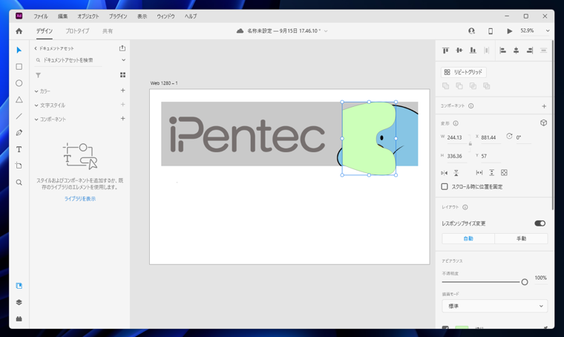Open document name dropdown arrow
Screen dimensions: 564x337
326,31
